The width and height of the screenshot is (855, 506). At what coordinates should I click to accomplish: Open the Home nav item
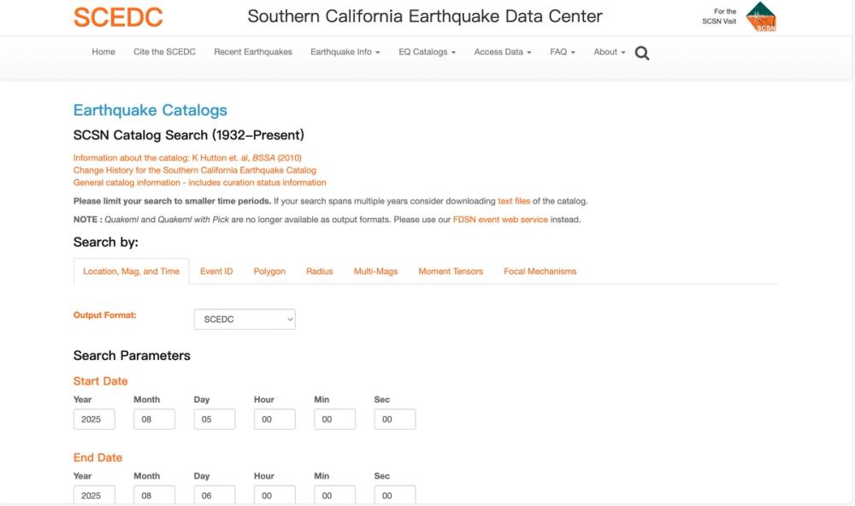pos(103,52)
